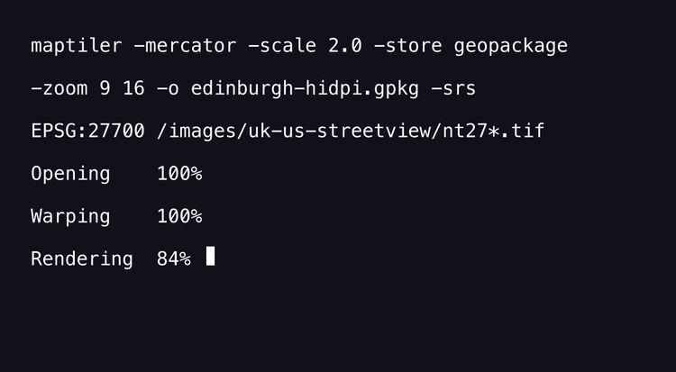This screenshot has width=676, height=372.
Task: Click the Opening status label
Action: coord(70,174)
